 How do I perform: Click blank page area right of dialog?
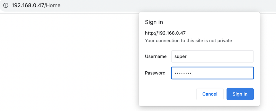click(267, 61)
